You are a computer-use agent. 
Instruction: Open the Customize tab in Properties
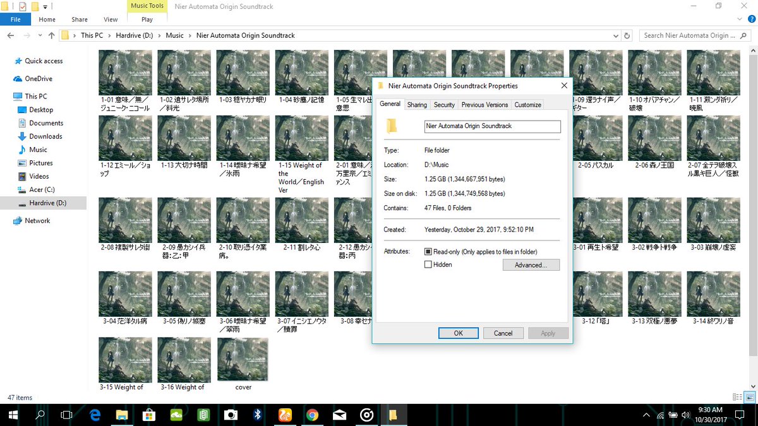[x=527, y=105]
